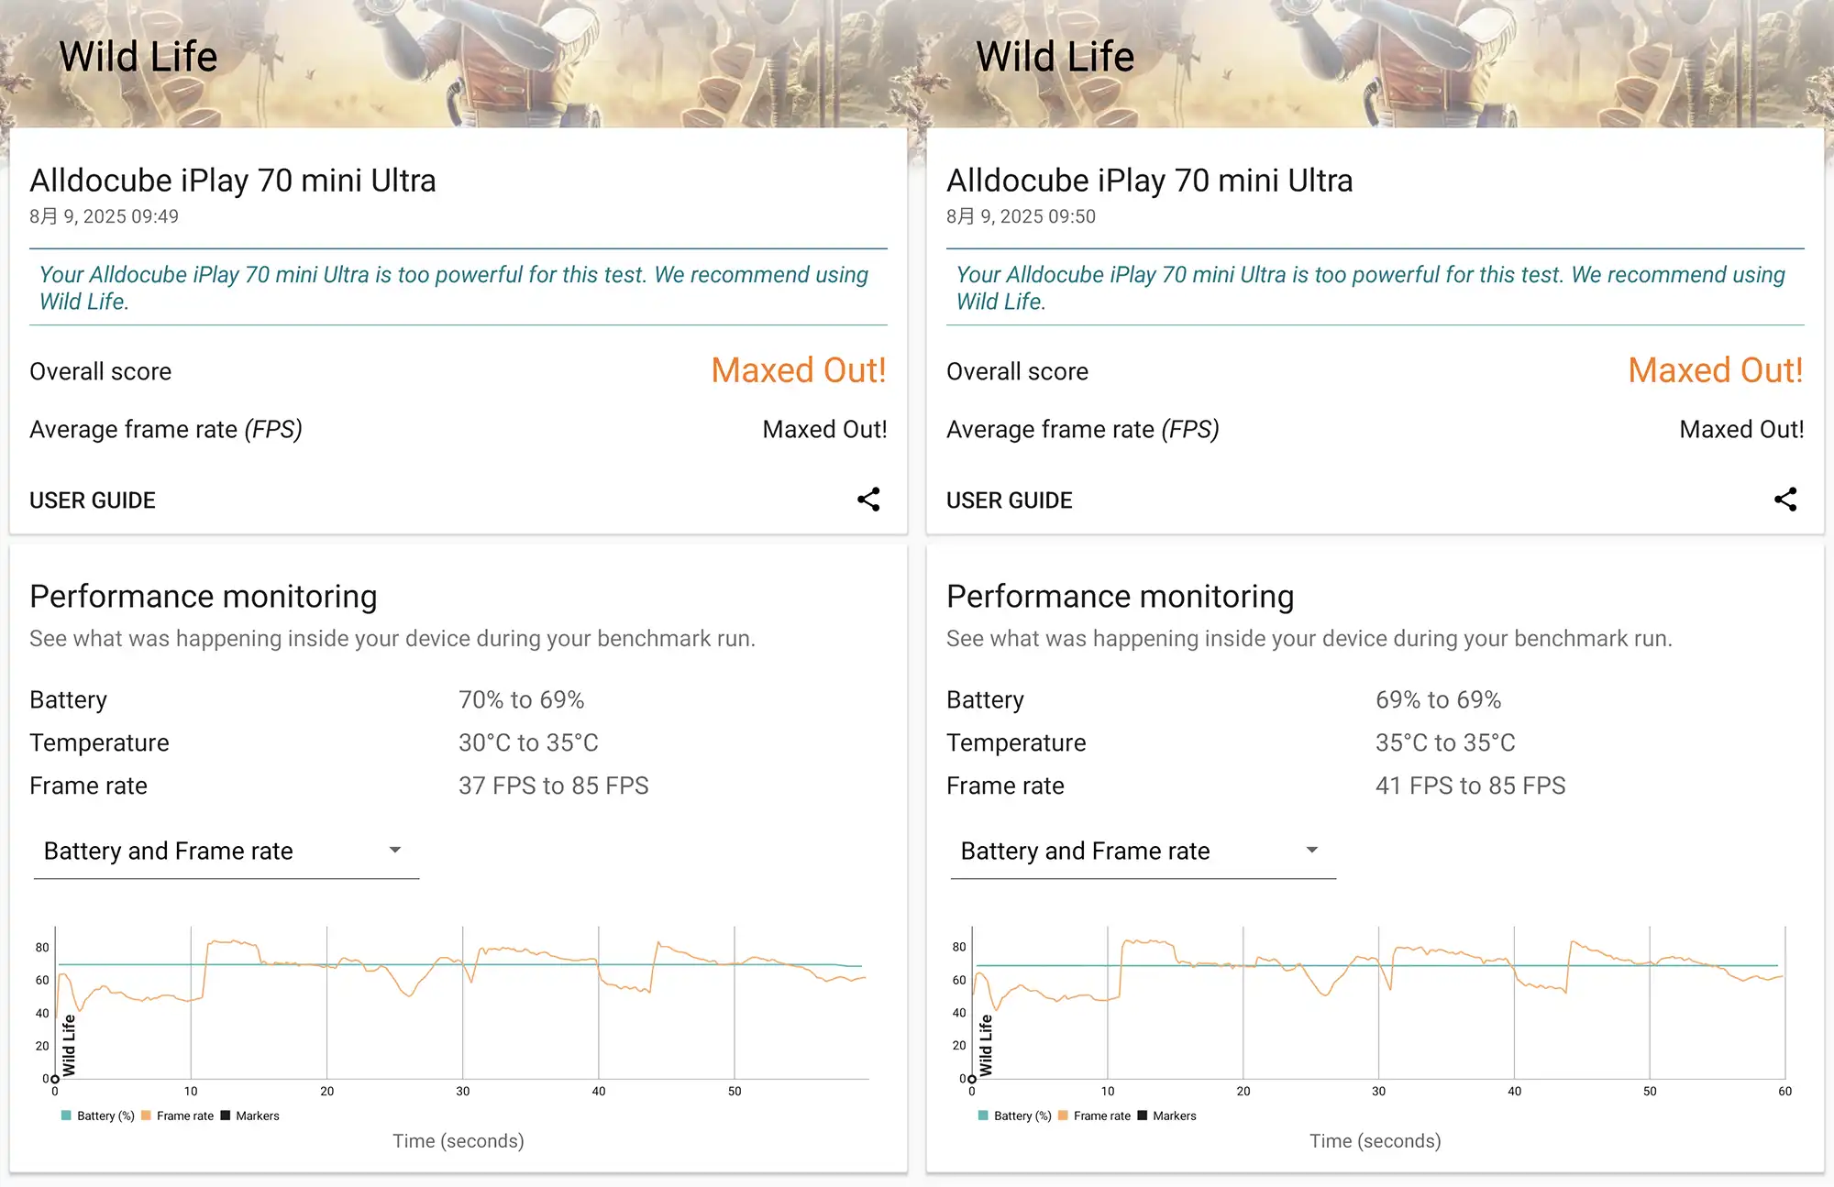The height and width of the screenshot is (1187, 1834).
Task: Toggle Battery (%) legend in left chart
Action: 98,1116
